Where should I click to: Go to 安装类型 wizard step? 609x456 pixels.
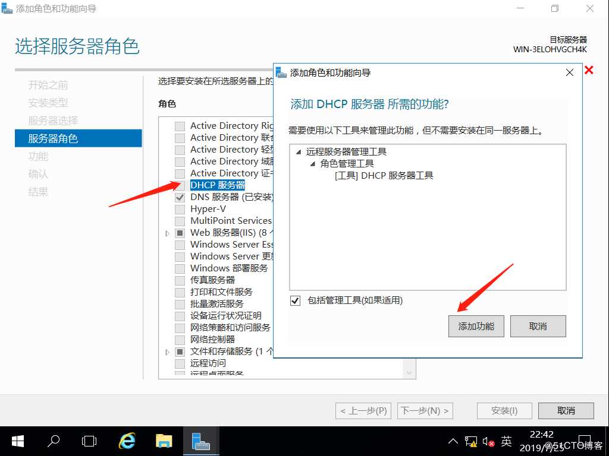coord(48,103)
